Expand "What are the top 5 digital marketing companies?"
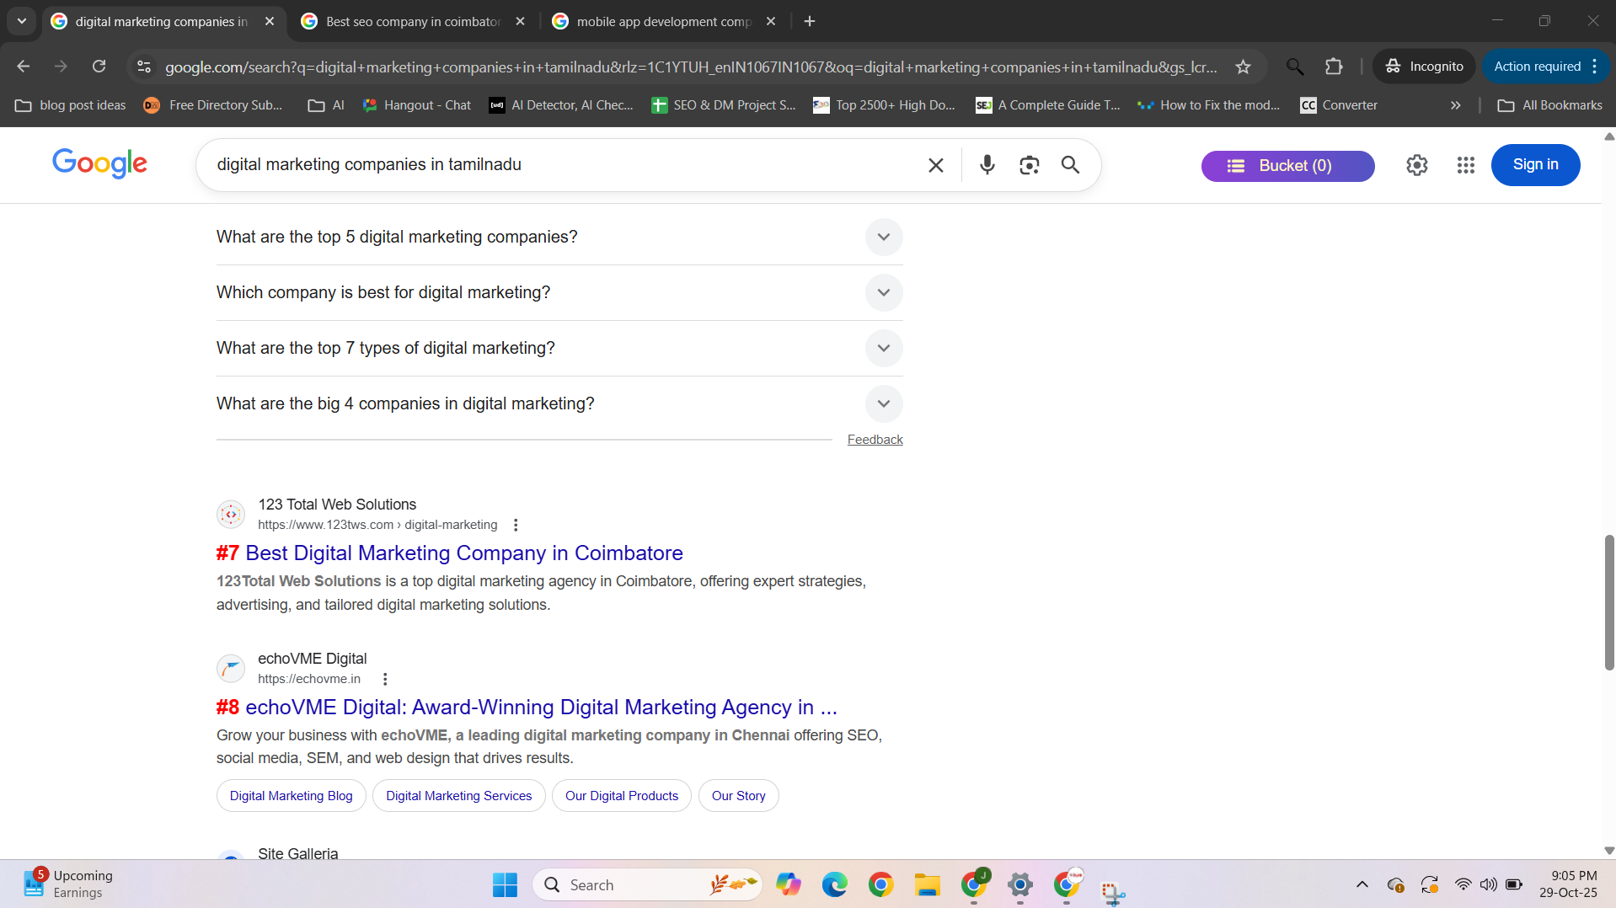 click(x=883, y=237)
